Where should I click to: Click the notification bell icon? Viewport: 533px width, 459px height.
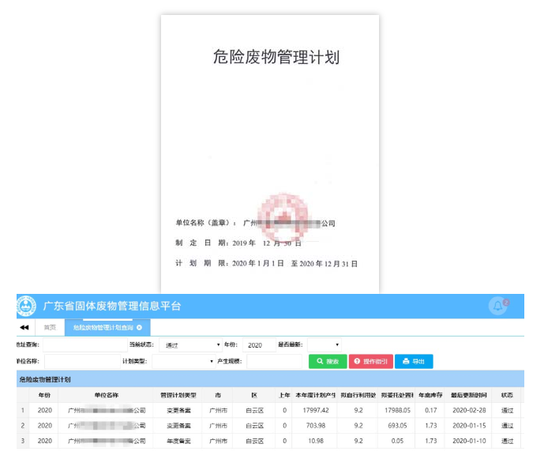coord(497,306)
